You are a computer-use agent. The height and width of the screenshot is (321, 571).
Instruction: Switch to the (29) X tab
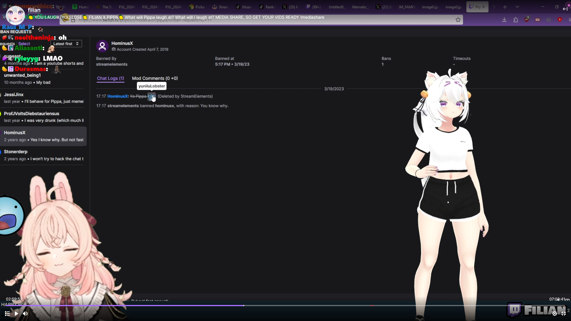290,7
